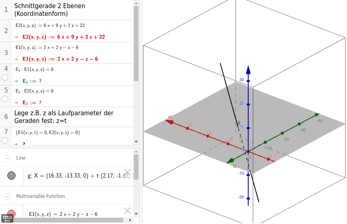
Task: Click the red x-axis arrowhead
Action: [x=169, y=122]
